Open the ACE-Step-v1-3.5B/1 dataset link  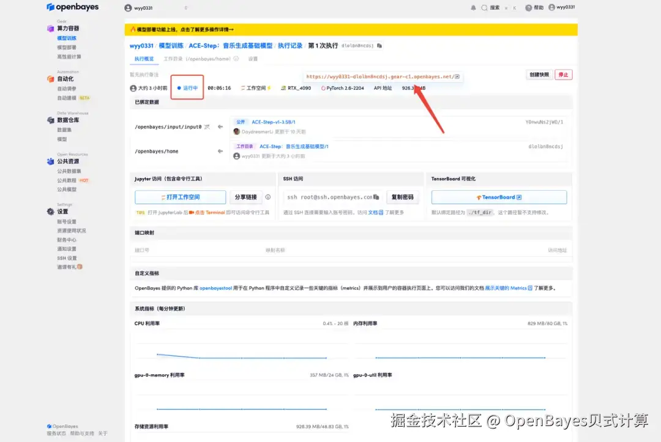pyautogui.click(x=273, y=122)
